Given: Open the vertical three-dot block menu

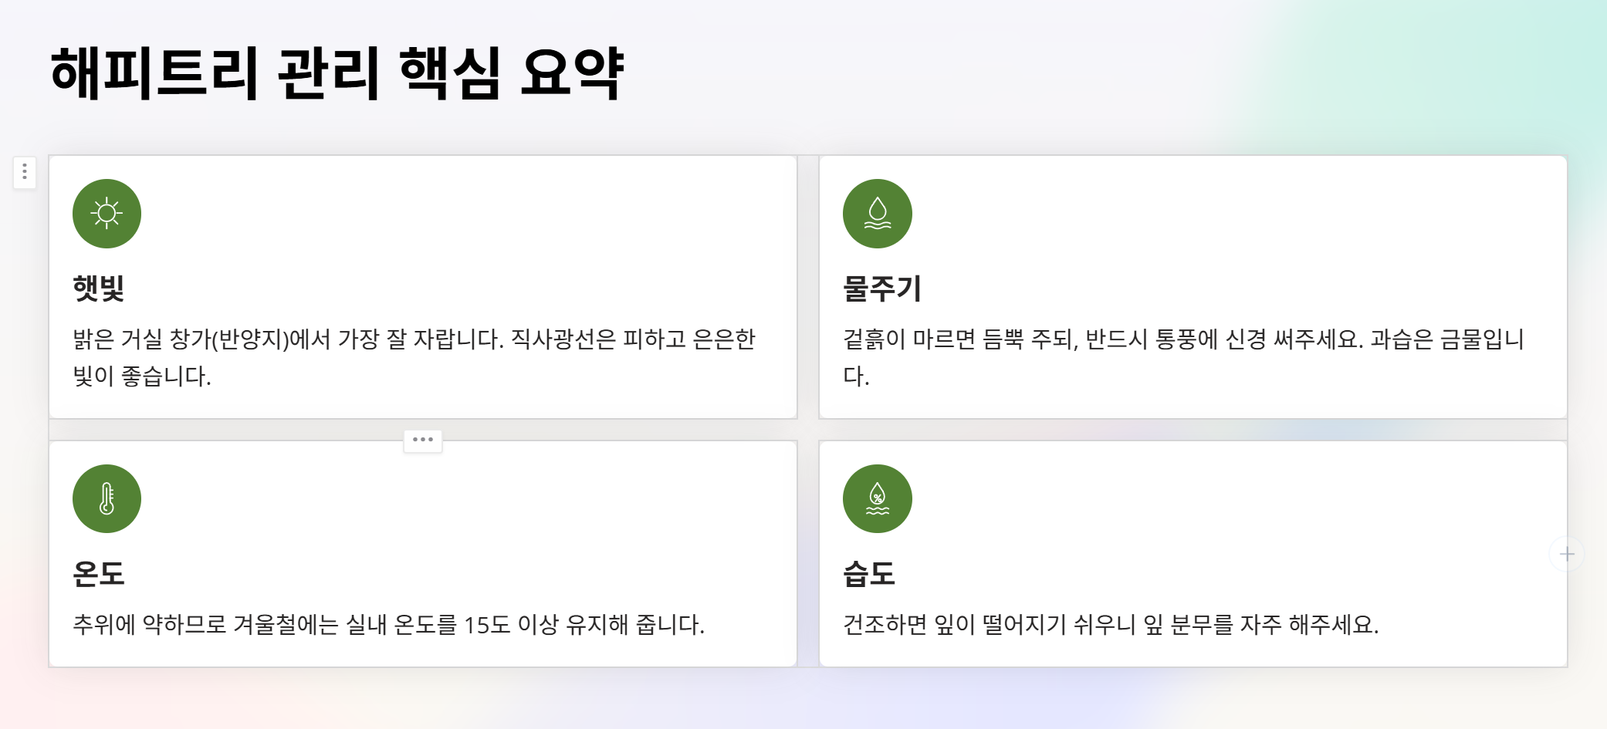Looking at the screenshot, I should (25, 172).
